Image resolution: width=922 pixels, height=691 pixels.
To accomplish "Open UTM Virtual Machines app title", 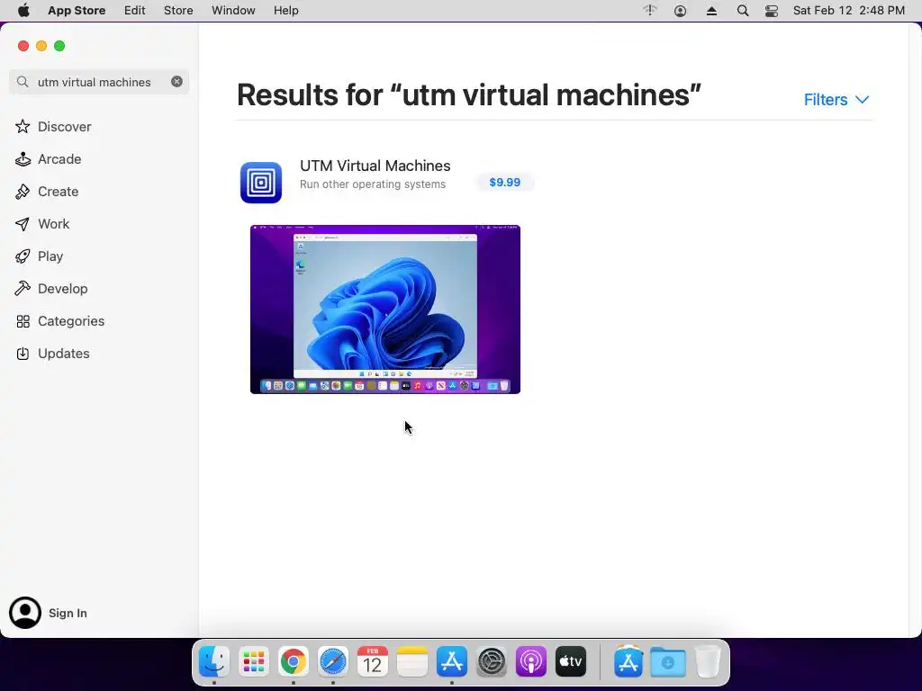I will point(375,166).
